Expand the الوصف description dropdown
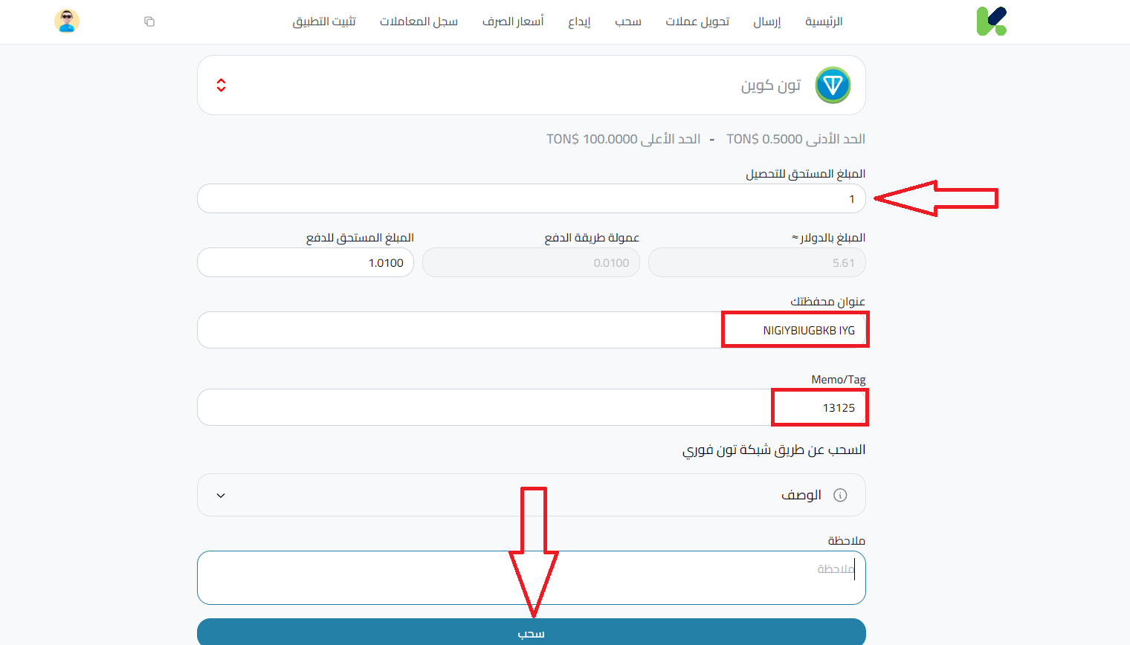The height and width of the screenshot is (645, 1130). (219, 494)
